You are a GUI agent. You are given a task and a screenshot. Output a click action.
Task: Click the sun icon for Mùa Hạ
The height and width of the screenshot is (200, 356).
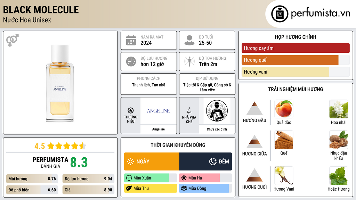184,178
